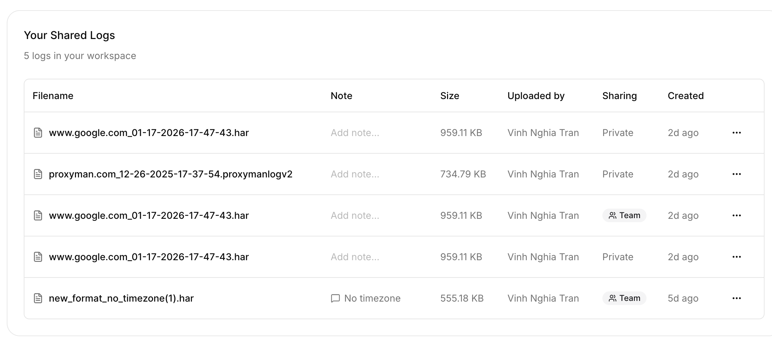Screen dimensions: 772x363
Task: Click the file icon in the topmost google.com row
Action: [38, 133]
